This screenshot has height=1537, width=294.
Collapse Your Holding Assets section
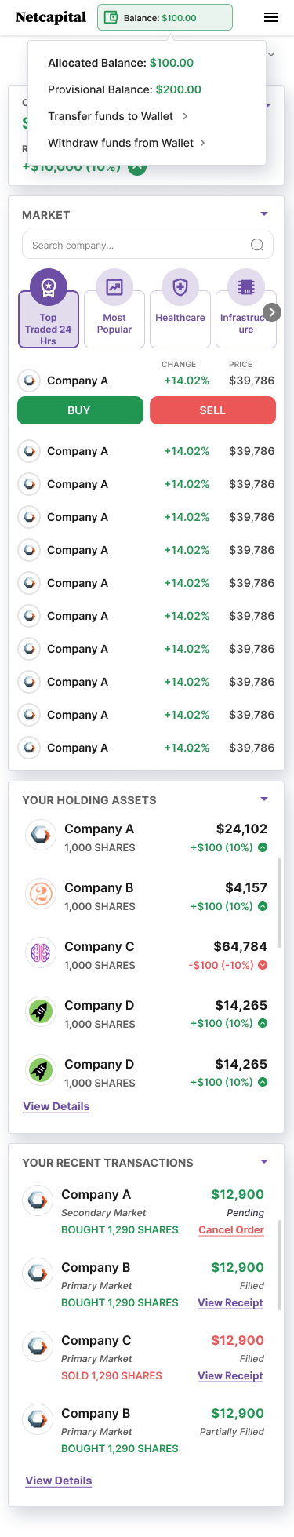click(264, 799)
